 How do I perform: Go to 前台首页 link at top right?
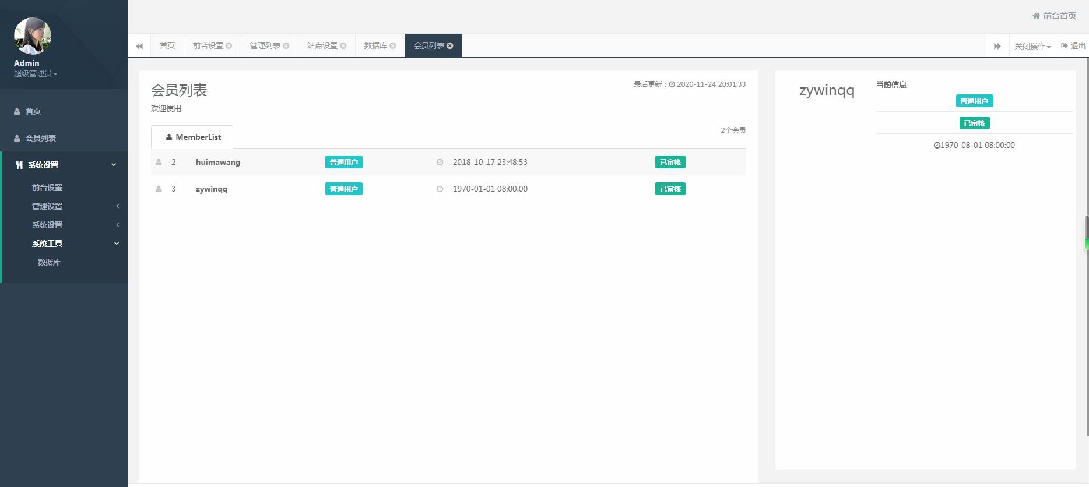click(x=1055, y=16)
